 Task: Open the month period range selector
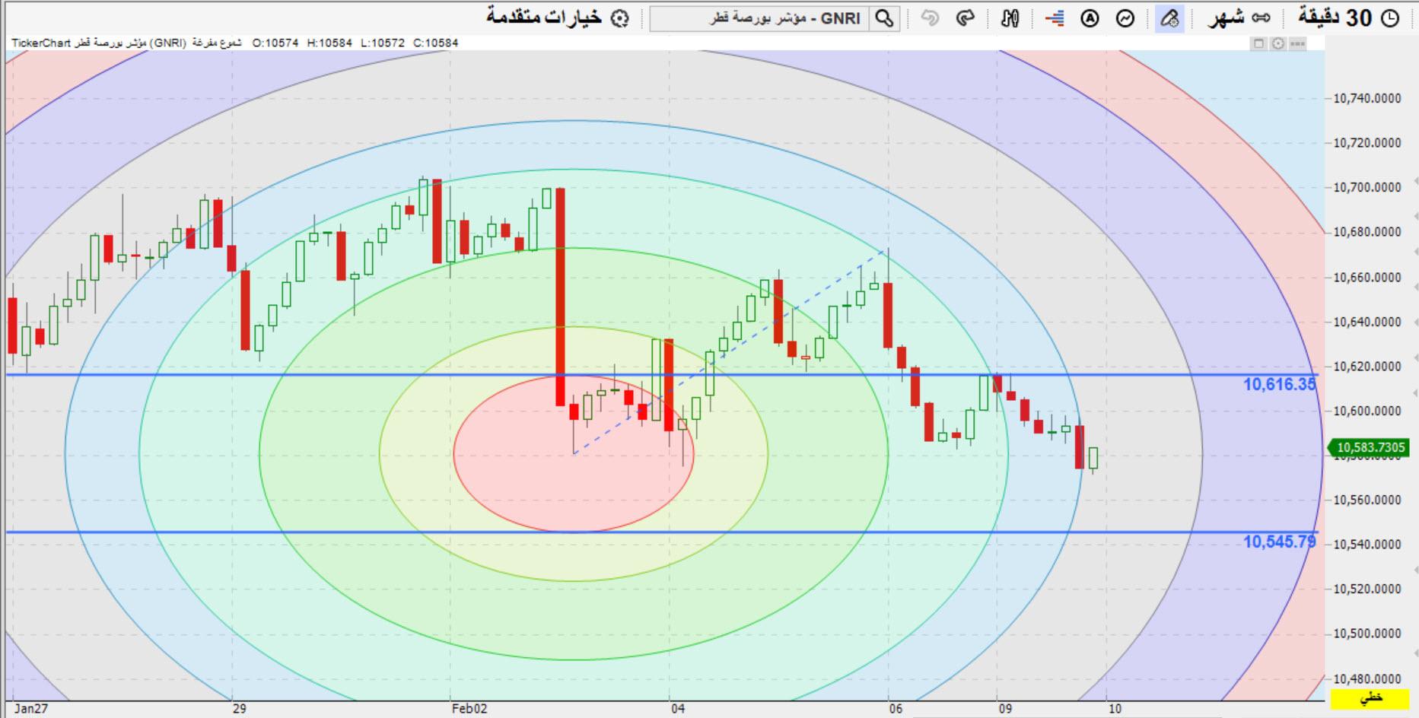1239,17
